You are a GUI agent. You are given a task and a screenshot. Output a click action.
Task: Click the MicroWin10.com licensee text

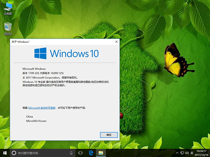(x=36, y=121)
